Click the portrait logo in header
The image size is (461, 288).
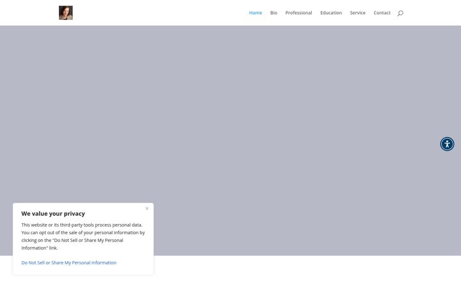[x=66, y=13]
